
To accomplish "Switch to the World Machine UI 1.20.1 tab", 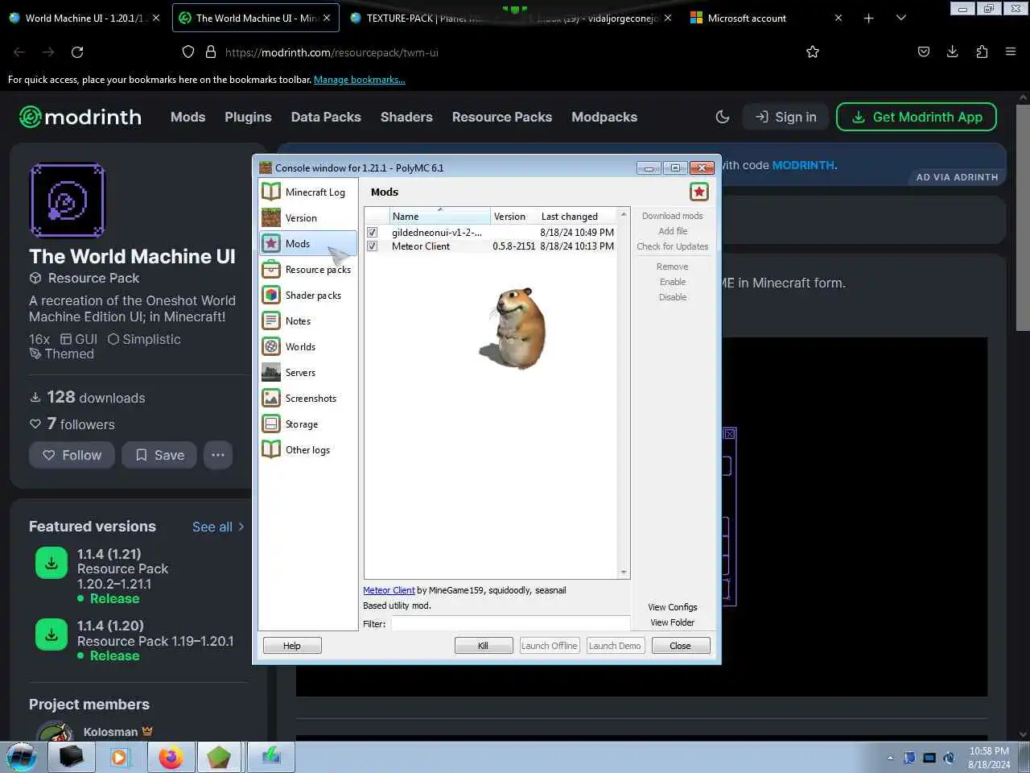I will pos(84,18).
